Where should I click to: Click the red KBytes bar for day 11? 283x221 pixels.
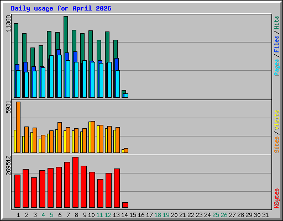click(x=100, y=193)
